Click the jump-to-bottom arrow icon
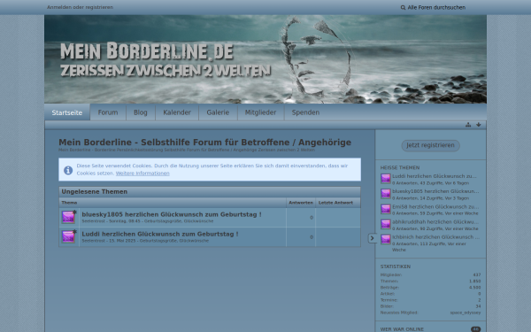The height and width of the screenshot is (332, 531). 479,125
